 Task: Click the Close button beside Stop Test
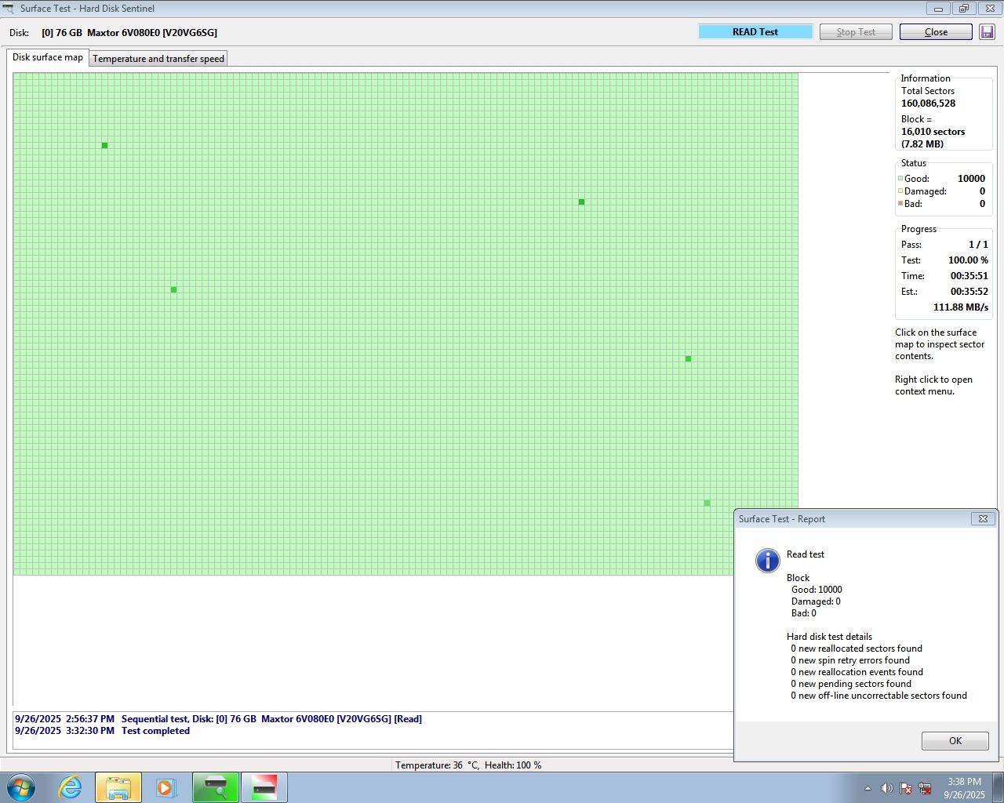pyautogui.click(x=936, y=32)
